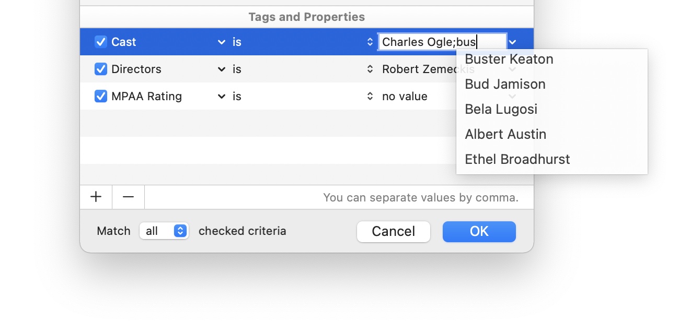
Task: Click the minus icon to remove criterion
Action: click(128, 197)
